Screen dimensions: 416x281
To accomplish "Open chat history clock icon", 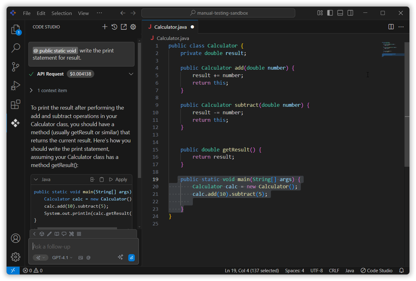I will (x=114, y=27).
